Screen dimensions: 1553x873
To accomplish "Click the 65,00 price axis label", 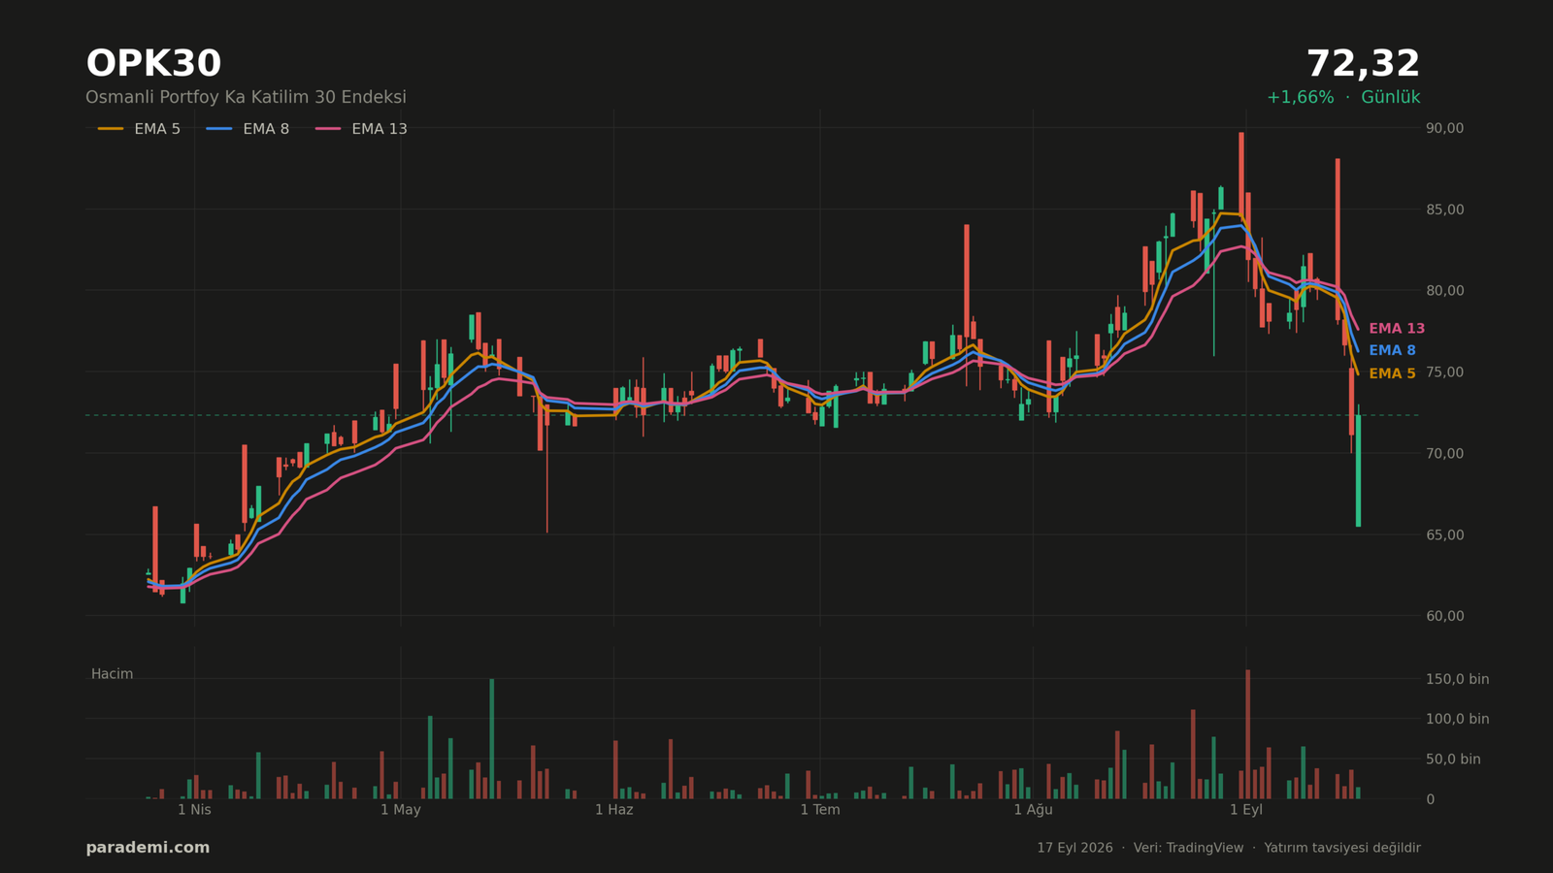I will point(1444,534).
